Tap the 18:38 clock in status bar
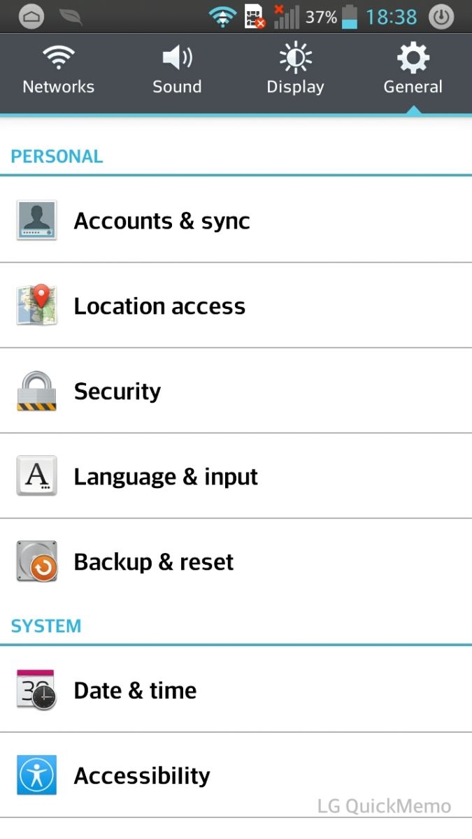Viewport: 472px width, 839px height. 392,17
